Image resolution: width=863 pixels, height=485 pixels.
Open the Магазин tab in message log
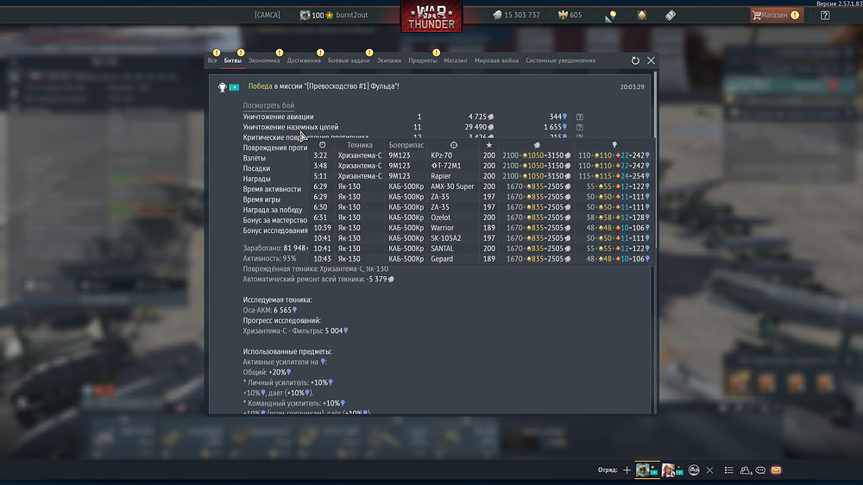tap(455, 60)
